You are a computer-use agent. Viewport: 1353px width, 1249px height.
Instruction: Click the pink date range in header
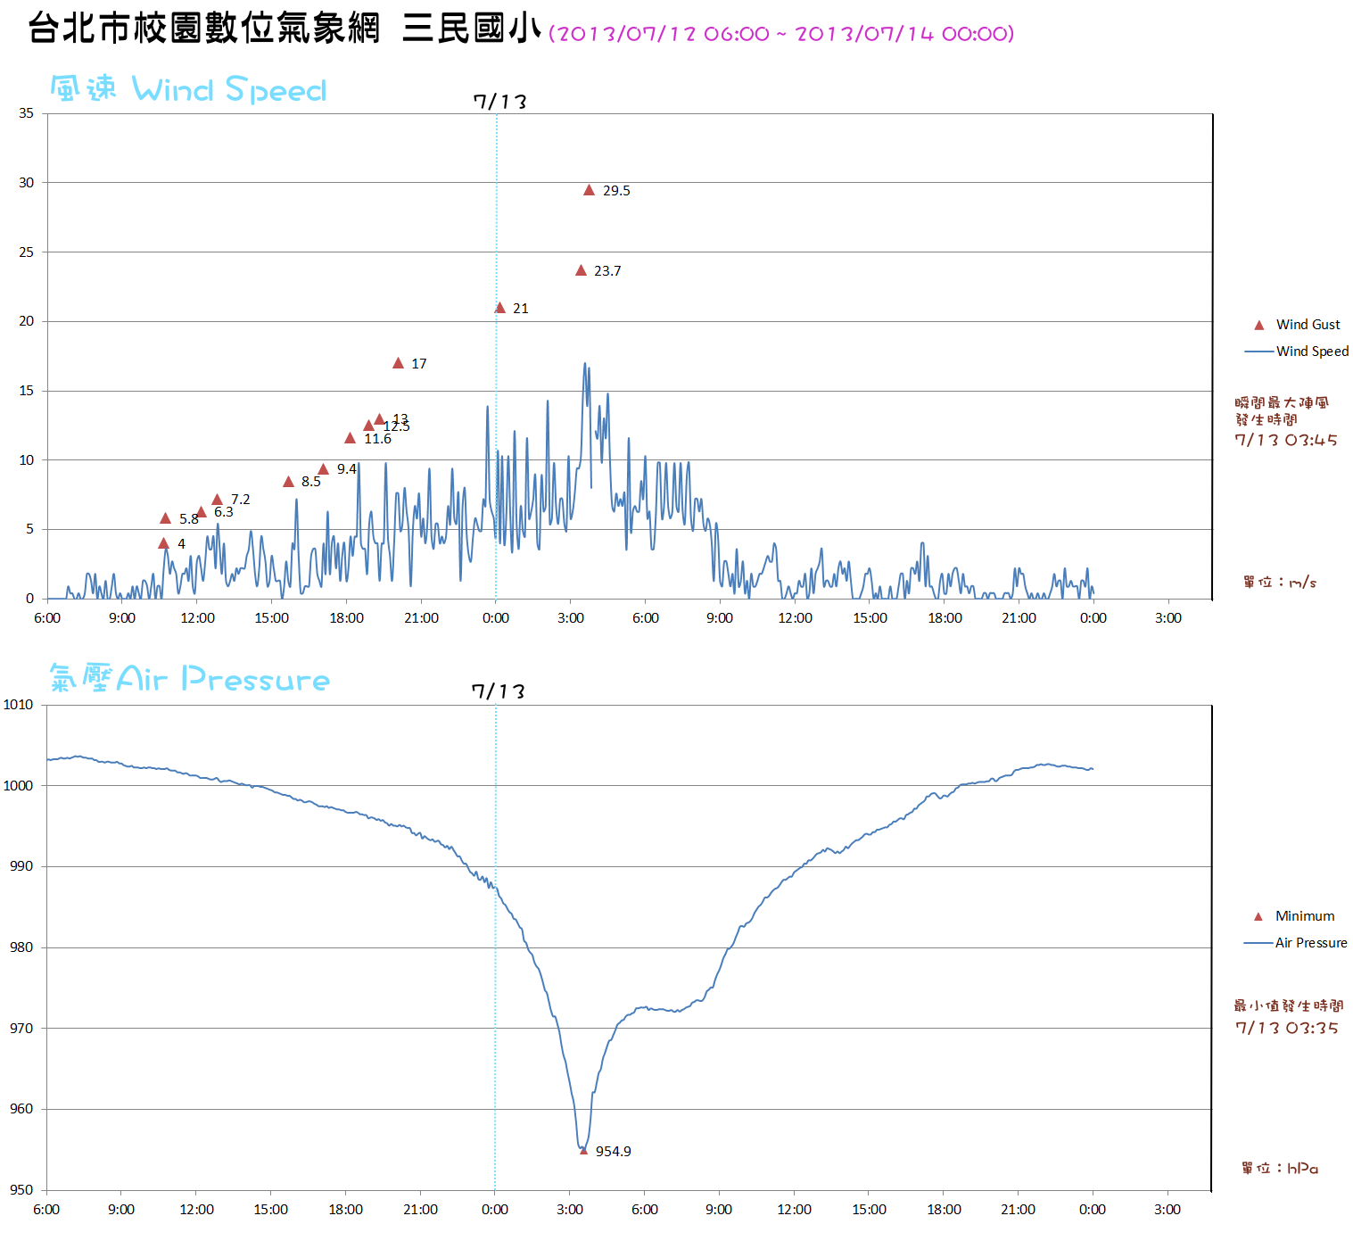coord(781,34)
